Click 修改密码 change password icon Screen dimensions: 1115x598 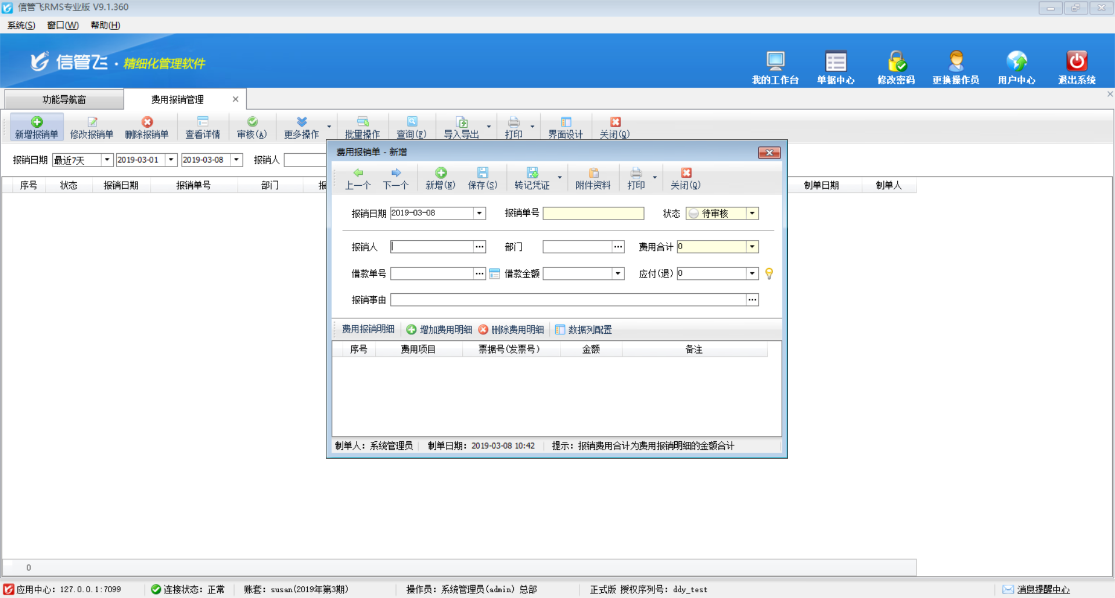[896, 62]
